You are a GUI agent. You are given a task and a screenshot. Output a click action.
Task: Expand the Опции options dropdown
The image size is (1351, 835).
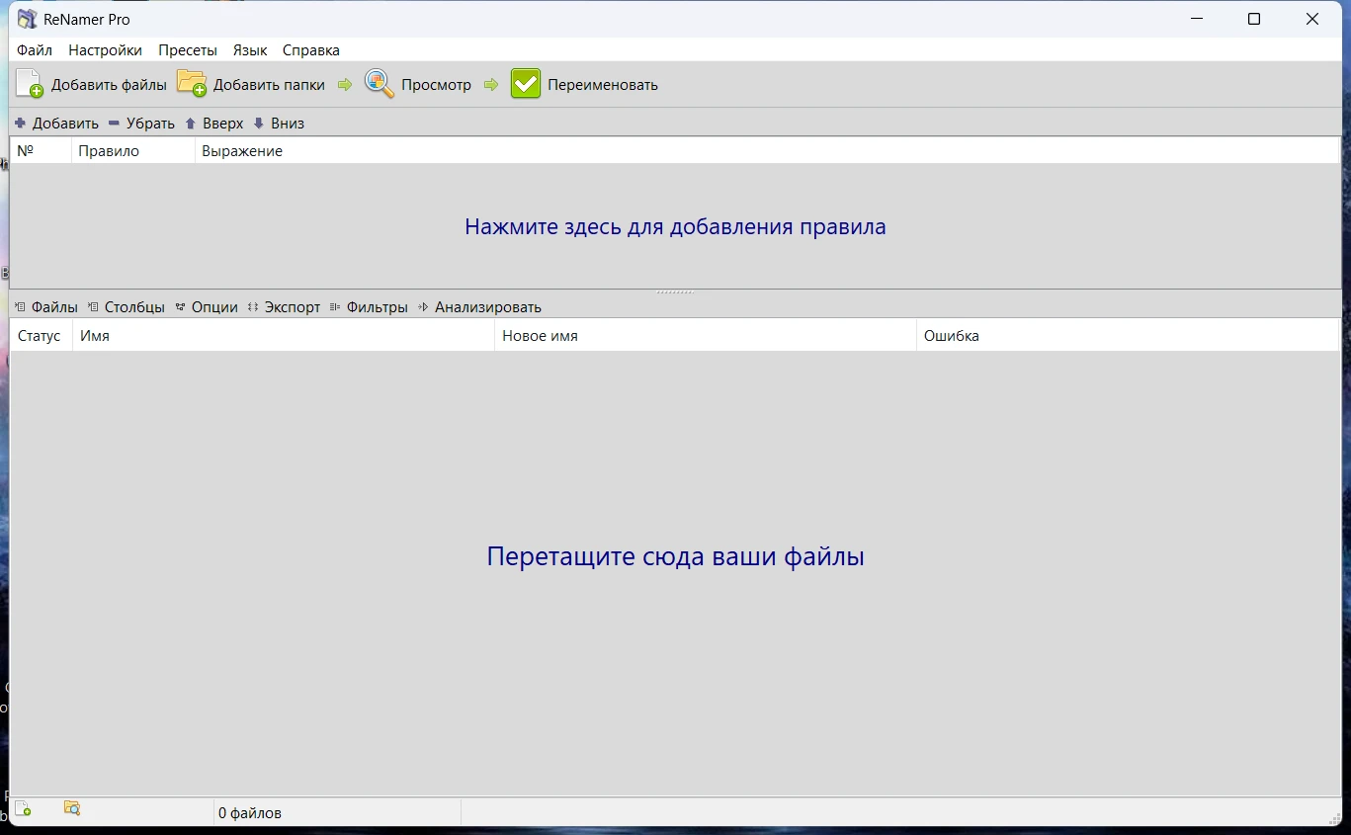[207, 307]
